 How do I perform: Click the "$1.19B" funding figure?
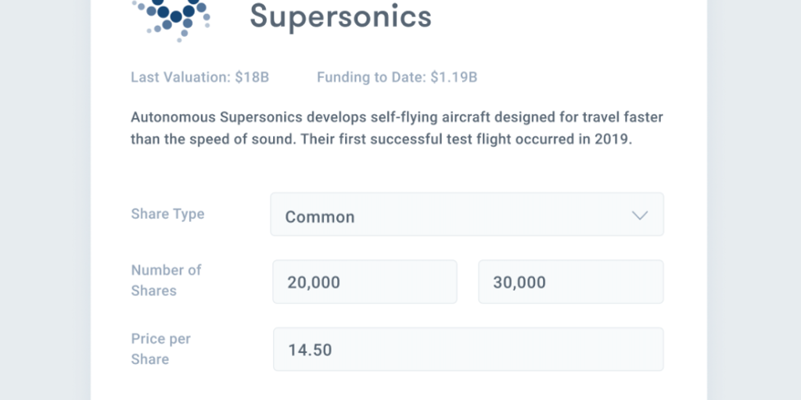pyautogui.click(x=454, y=77)
